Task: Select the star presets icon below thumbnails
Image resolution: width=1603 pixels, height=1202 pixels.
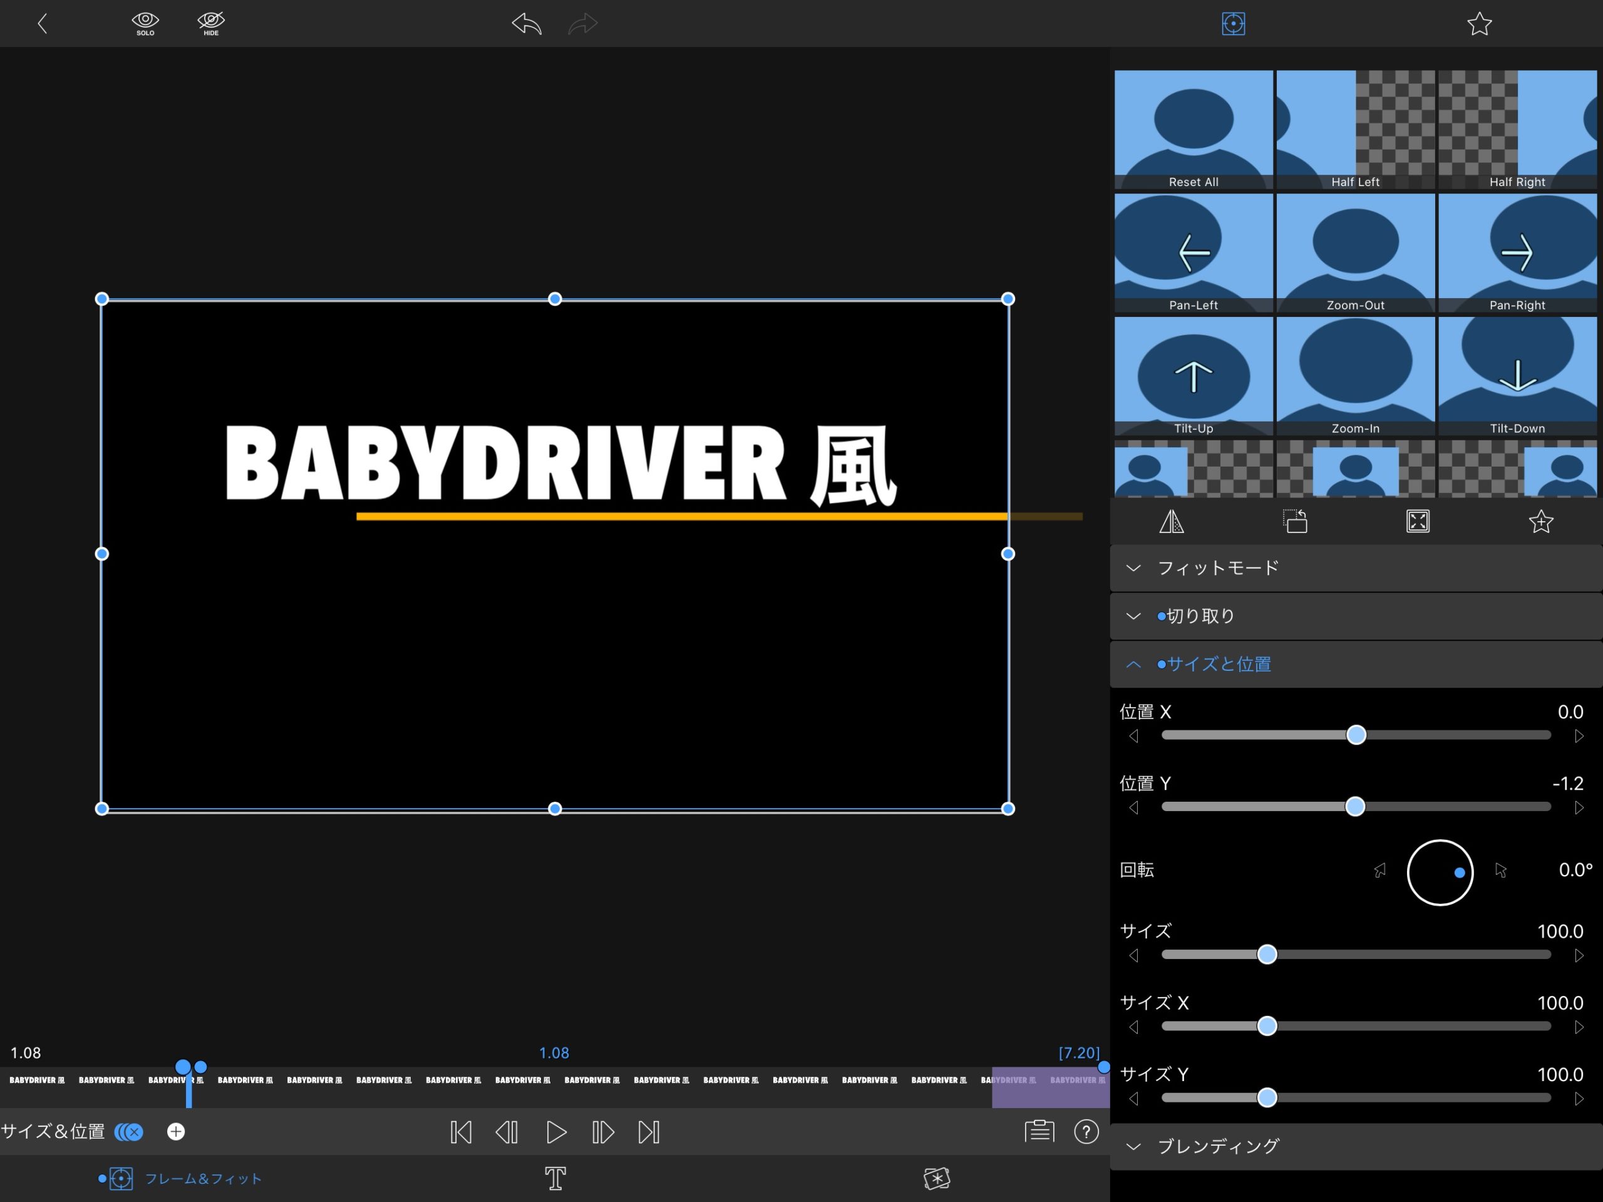Action: click(x=1540, y=521)
